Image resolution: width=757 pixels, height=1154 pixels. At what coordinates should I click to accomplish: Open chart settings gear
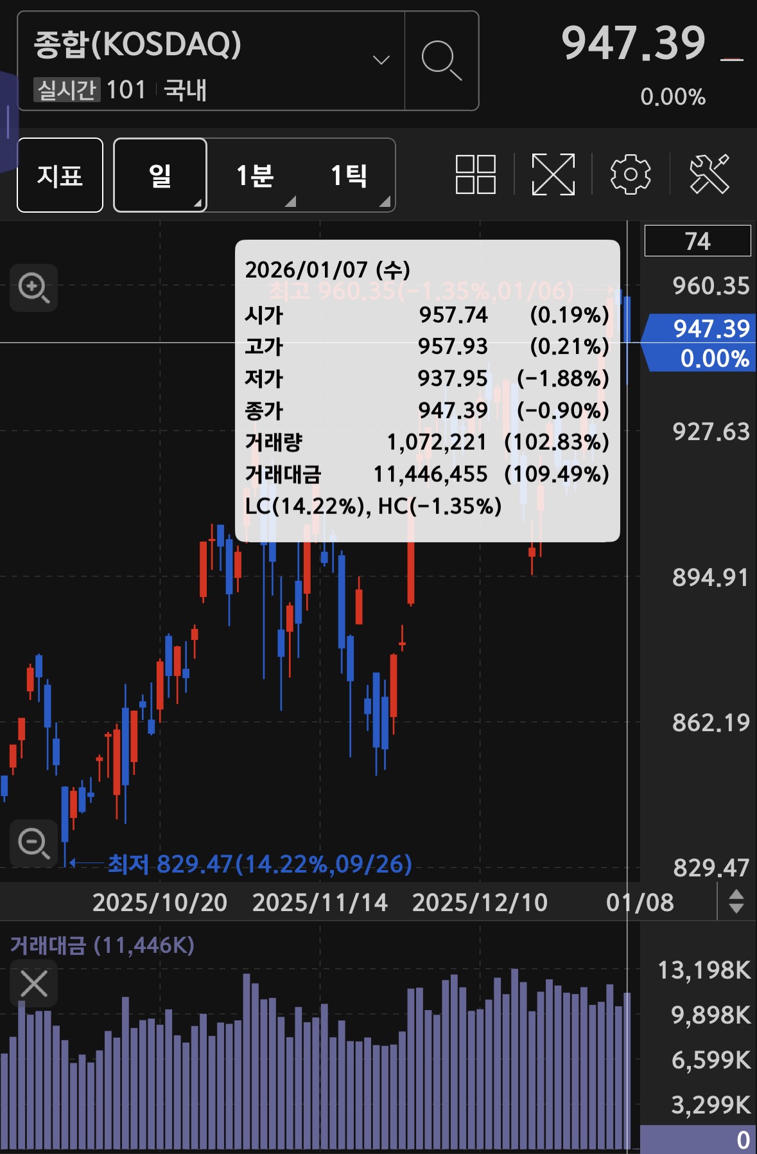(x=631, y=174)
